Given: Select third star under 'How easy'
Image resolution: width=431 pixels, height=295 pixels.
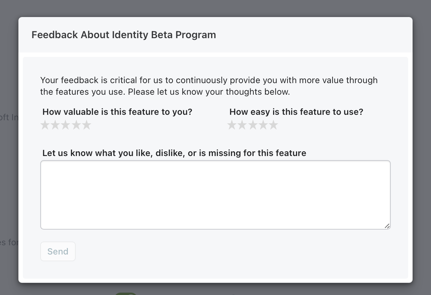Looking at the screenshot, I should coord(253,125).
